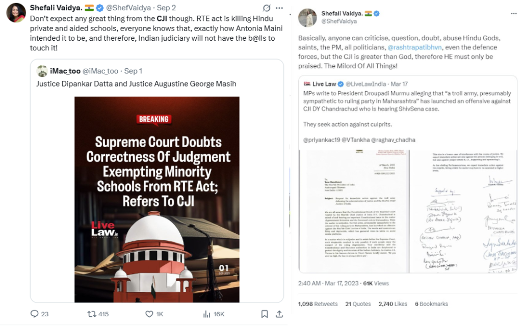This screenshot has height=331, width=522.
Task: Click Shefali Vaidya's profile photo in right tweet
Action: pos(307,18)
